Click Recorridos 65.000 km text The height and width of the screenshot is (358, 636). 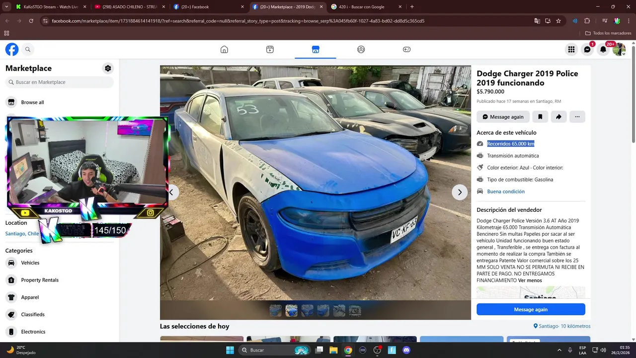(x=510, y=144)
